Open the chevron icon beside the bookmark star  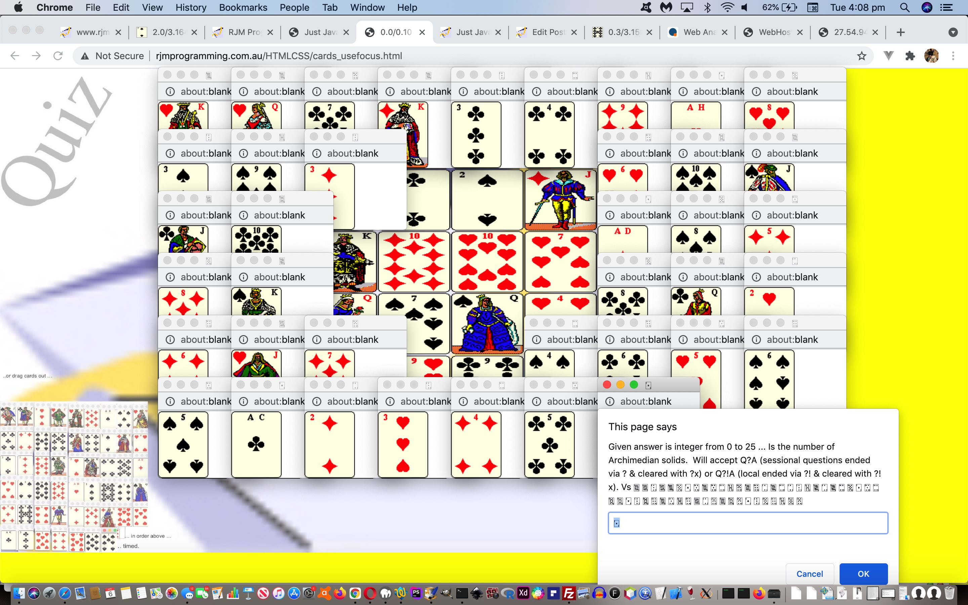tap(889, 55)
